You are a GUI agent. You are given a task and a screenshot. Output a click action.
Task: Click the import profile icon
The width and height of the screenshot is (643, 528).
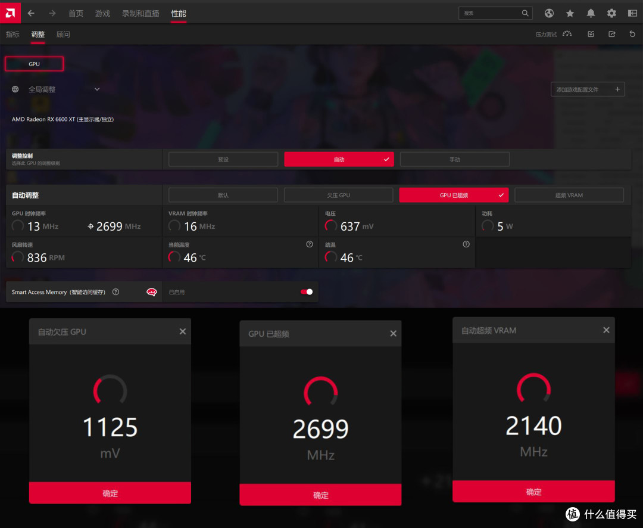[x=591, y=34]
